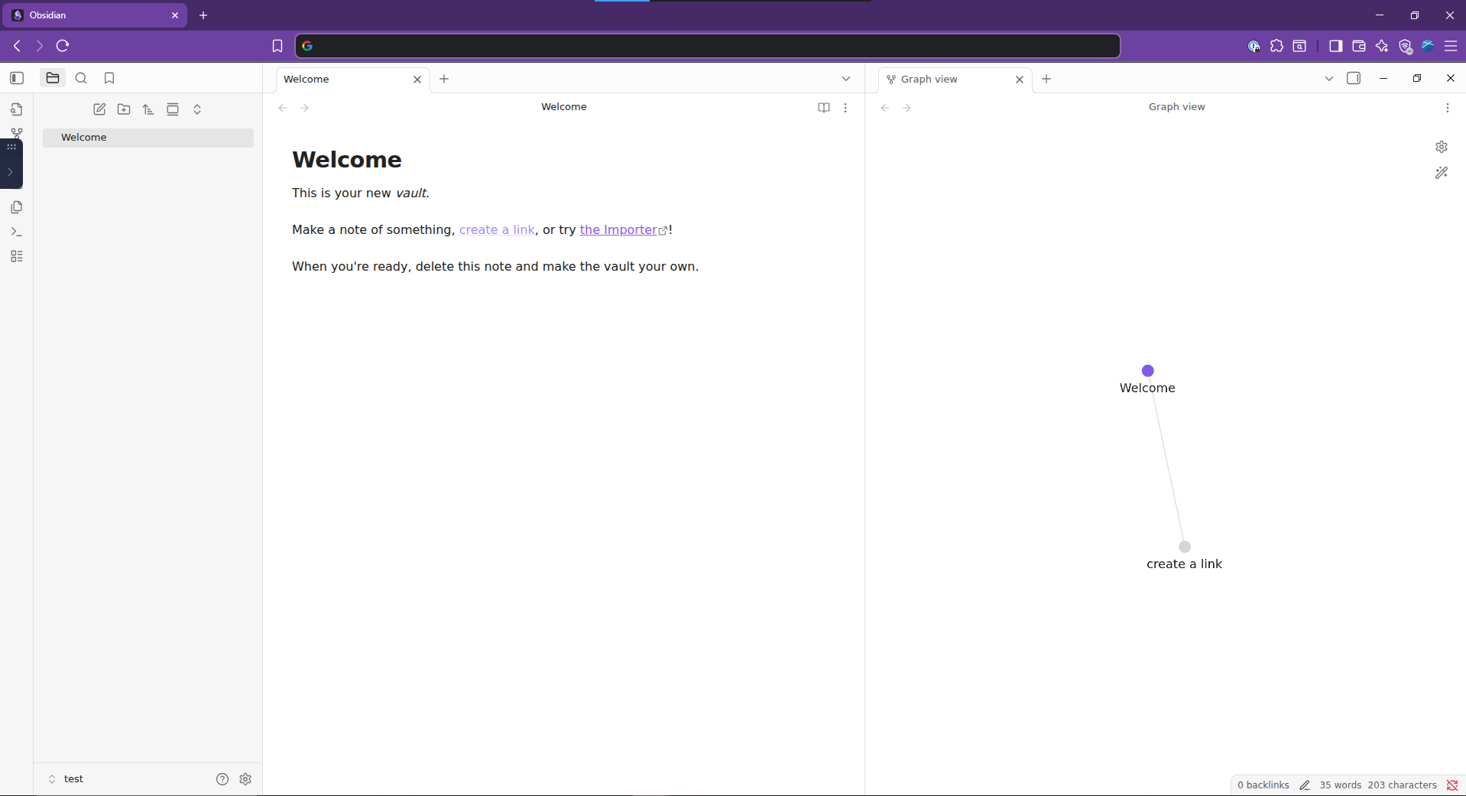Expand the Welcome pane tab list dropdown
The height and width of the screenshot is (796, 1466).
pos(845,79)
